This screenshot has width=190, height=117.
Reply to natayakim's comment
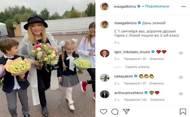coord(157,83)
